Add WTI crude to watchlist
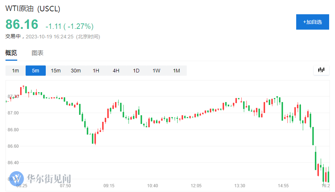The image size is (335, 192). (x=312, y=22)
